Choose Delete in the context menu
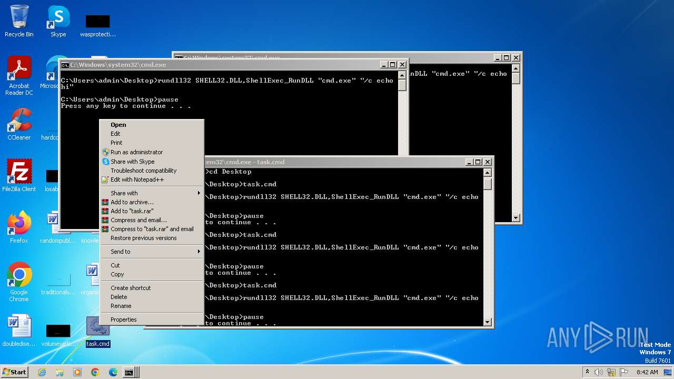Image resolution: width=674 pixels, height=379 pixels. (x=151, y=297)
